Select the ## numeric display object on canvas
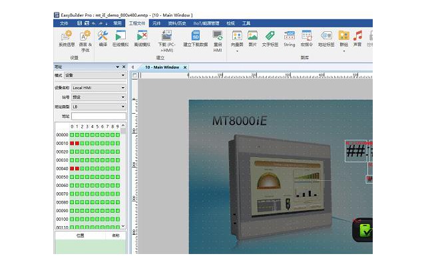Screen dimensions: 426x266 coord(355,151)
